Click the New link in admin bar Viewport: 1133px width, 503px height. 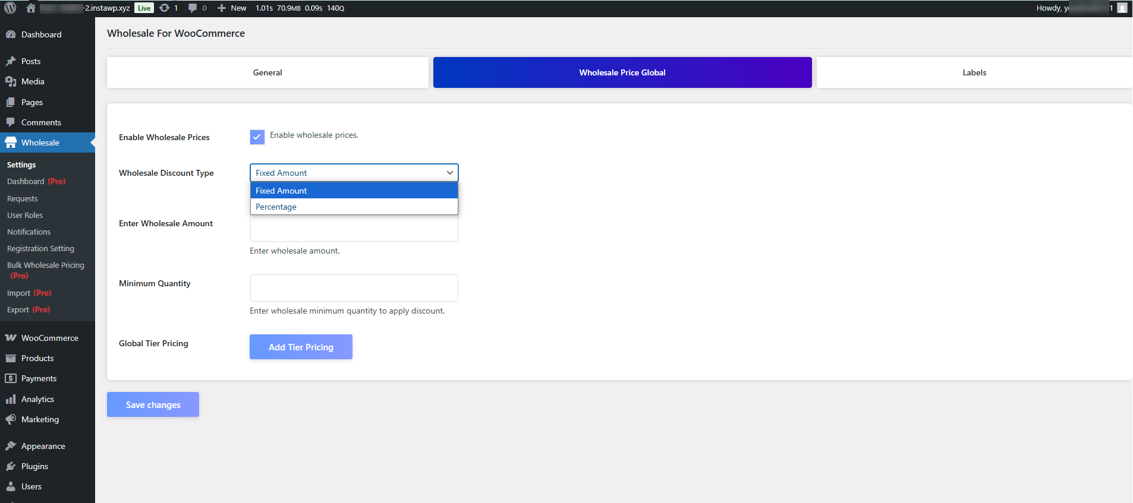click(x=238, y=8)
